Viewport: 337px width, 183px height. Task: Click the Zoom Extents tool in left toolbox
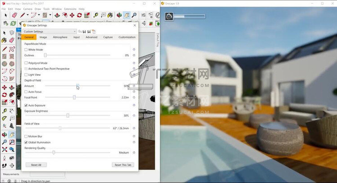[4, 149]
